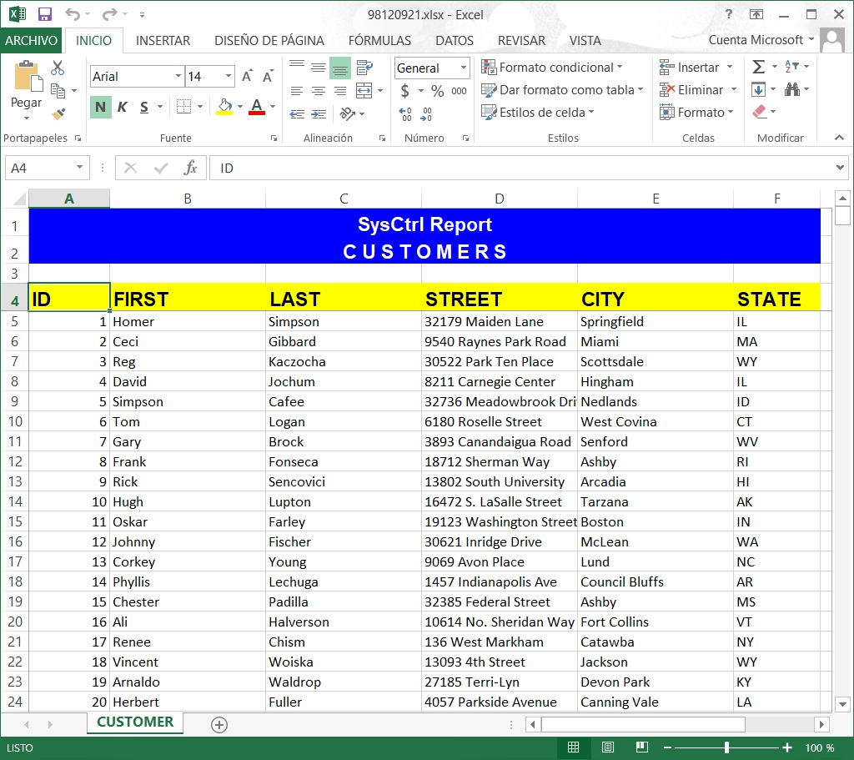The image size is (854, 760).
Task: Open the General number format dropdown
Action: [x=464, y=68]
